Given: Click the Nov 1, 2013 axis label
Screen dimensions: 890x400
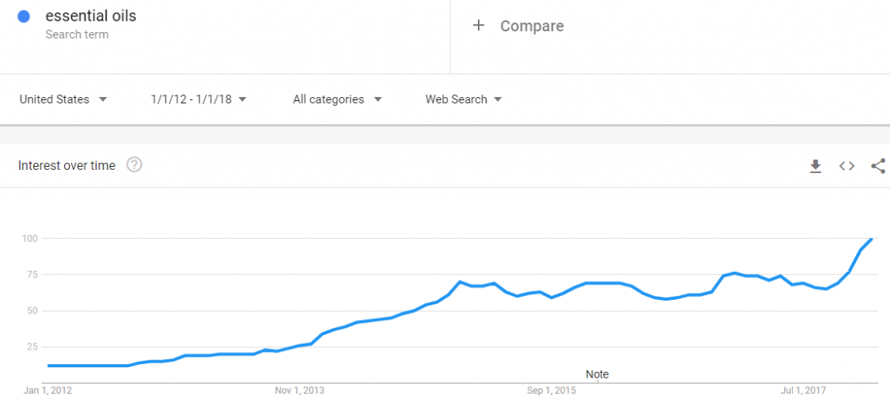Looking at the screenshot, I should click(300, 390).
